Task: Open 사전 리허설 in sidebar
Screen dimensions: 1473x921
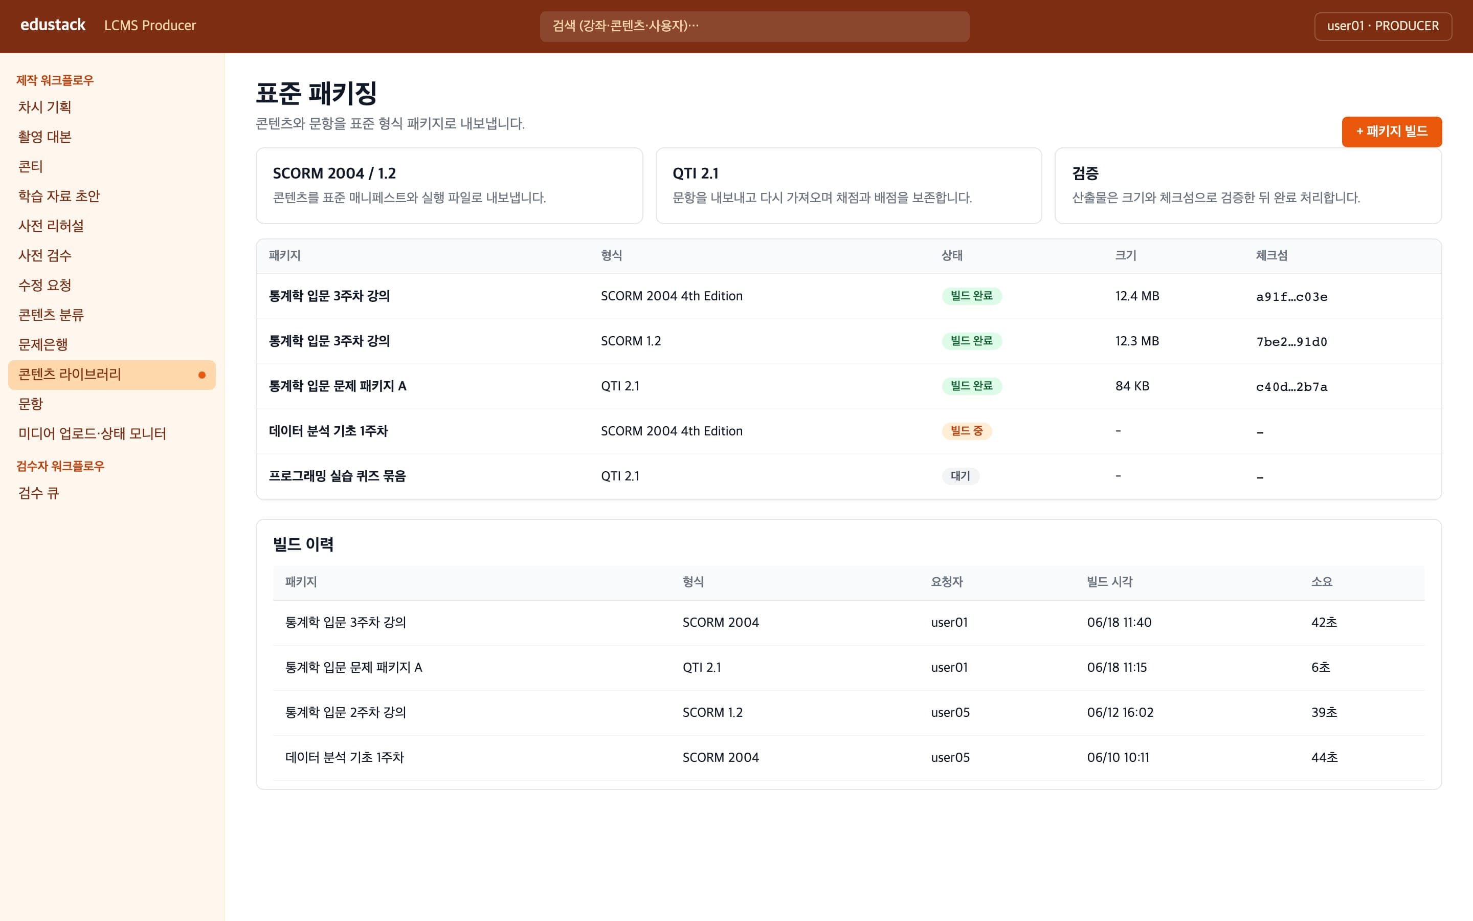Action: tap(112, 226)
